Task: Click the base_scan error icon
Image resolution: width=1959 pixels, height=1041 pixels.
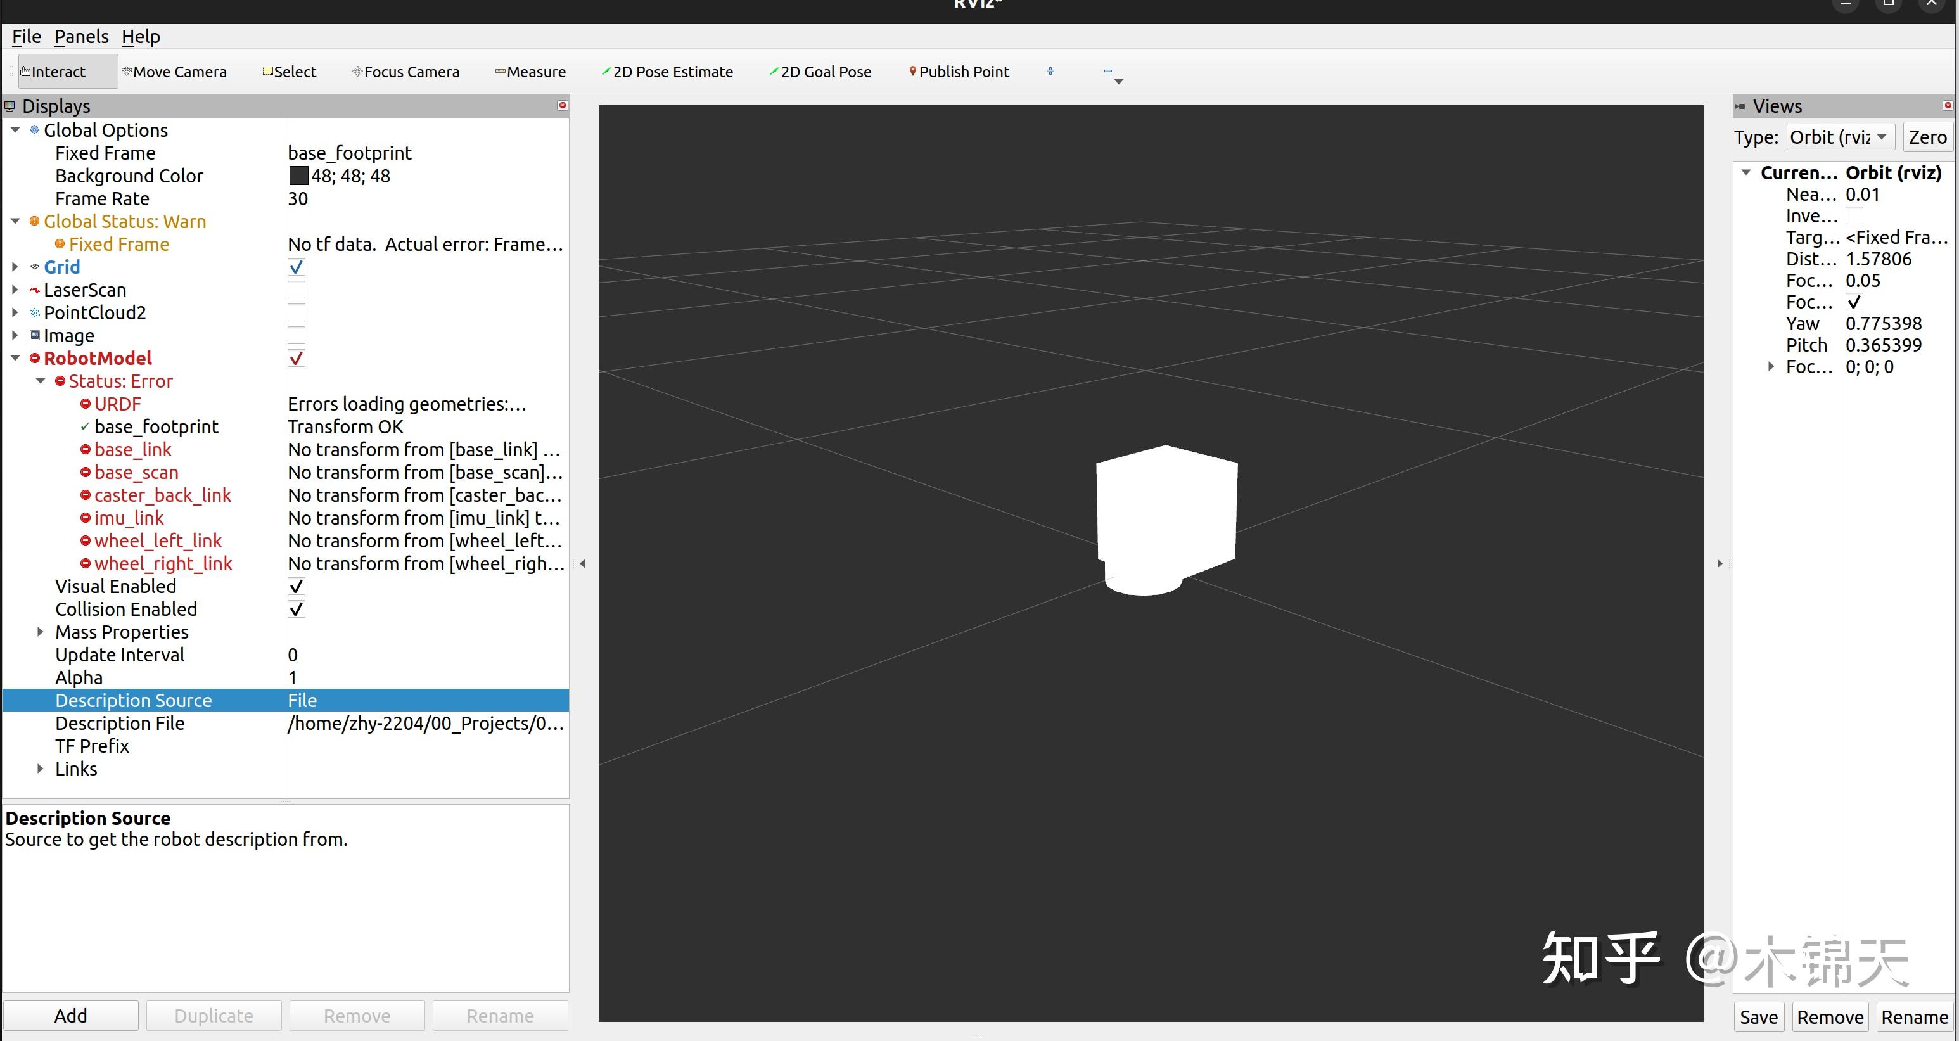Action: (x=85, y=472)
